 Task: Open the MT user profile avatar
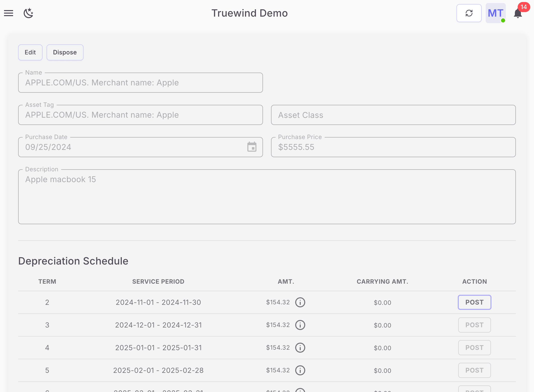tap(495, 13)
